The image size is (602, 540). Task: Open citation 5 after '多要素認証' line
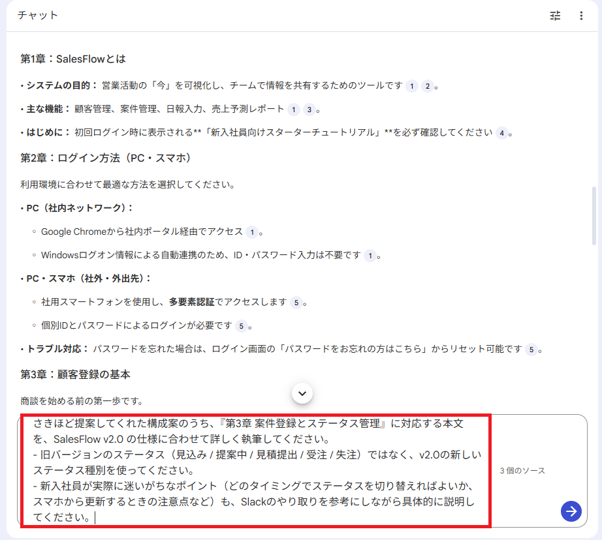click(296, 303)
